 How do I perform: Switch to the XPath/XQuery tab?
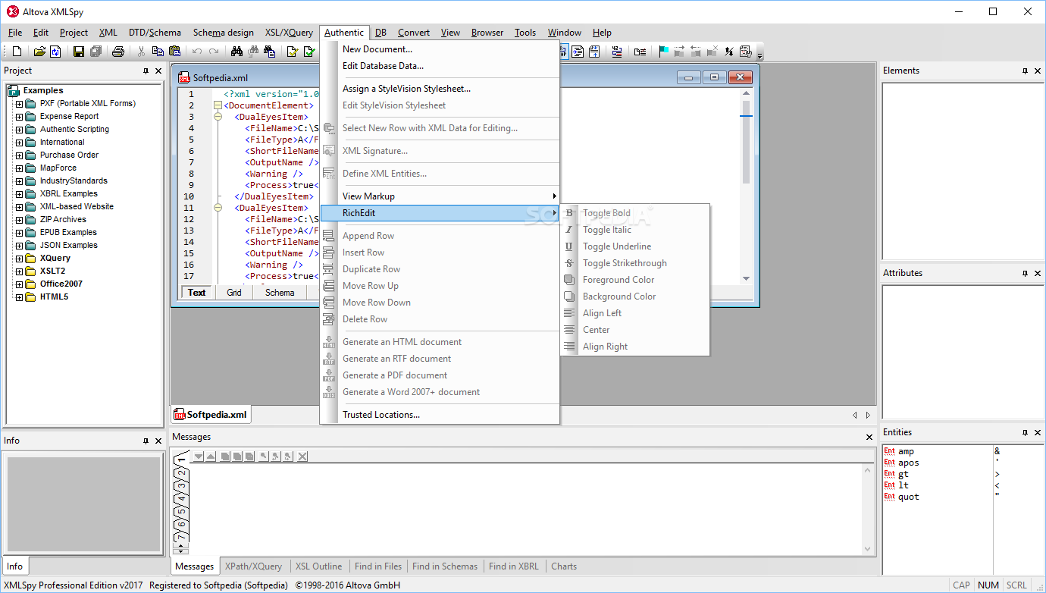point(253,566)
